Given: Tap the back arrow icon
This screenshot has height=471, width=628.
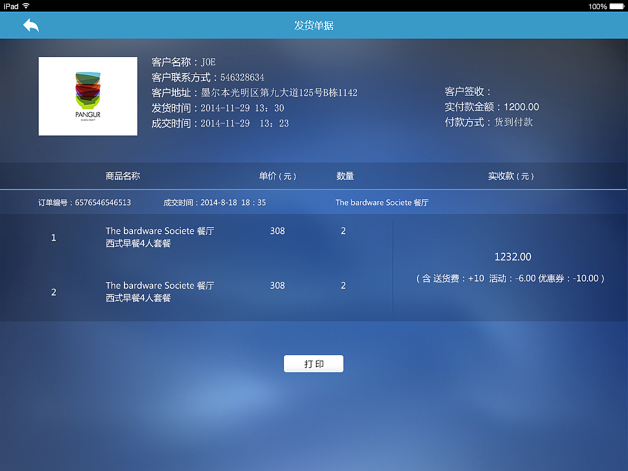Looking at the screenshot, I should tap(31, 25).
